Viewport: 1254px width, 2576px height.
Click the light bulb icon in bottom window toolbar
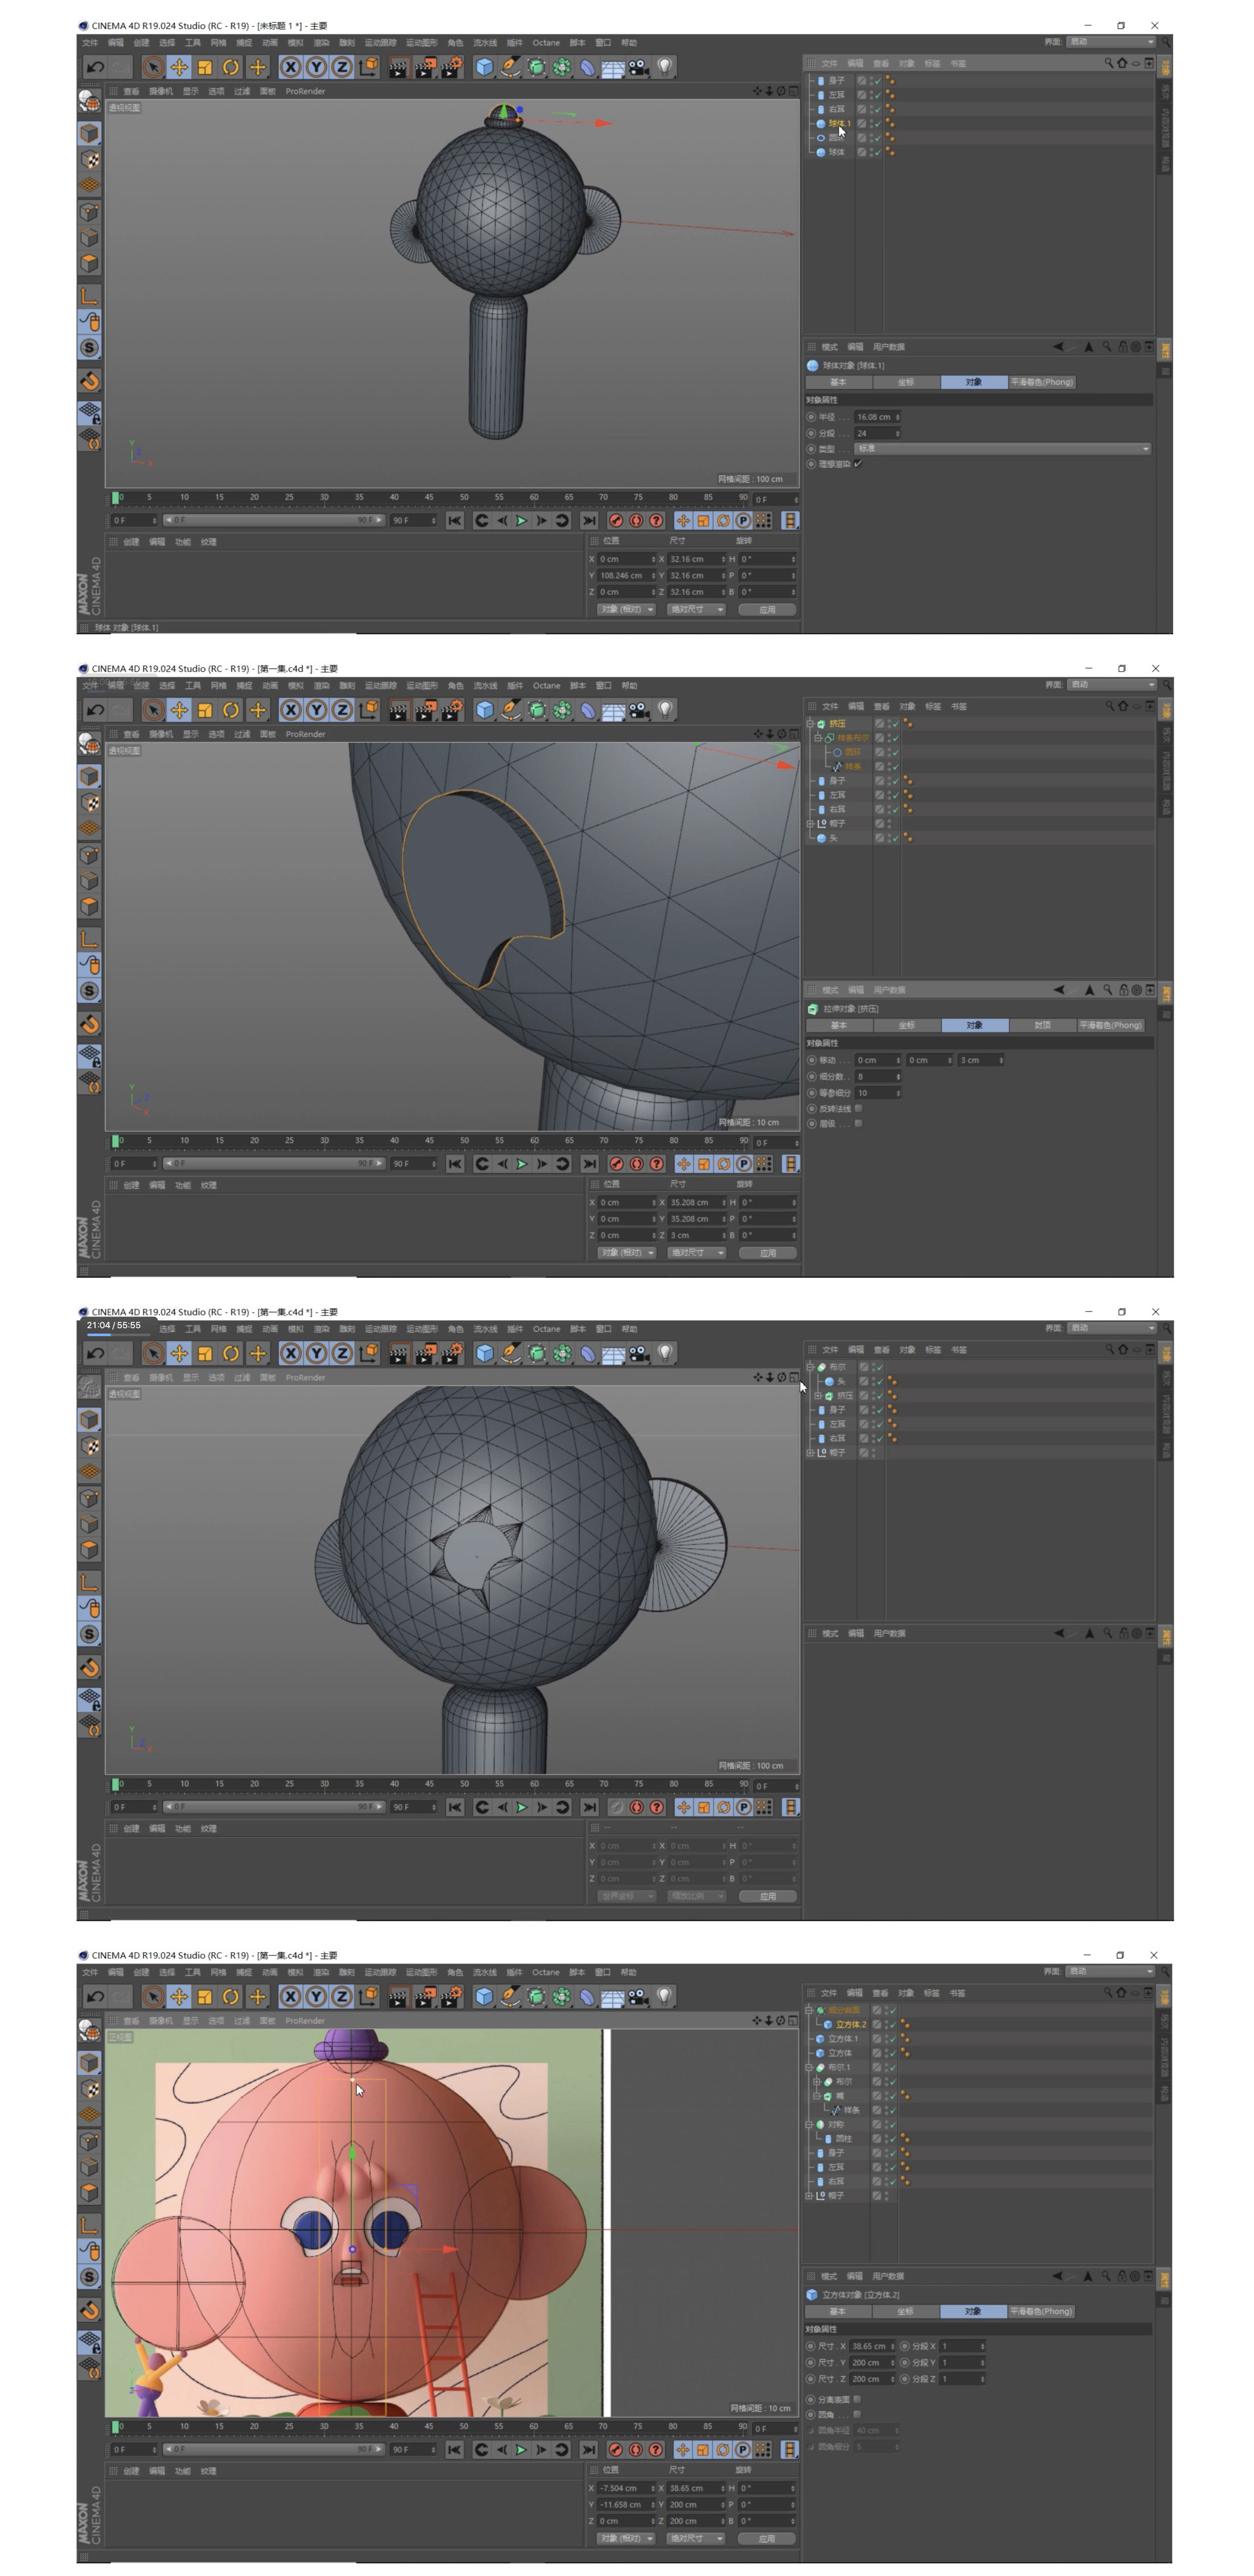click(664, 1996)
